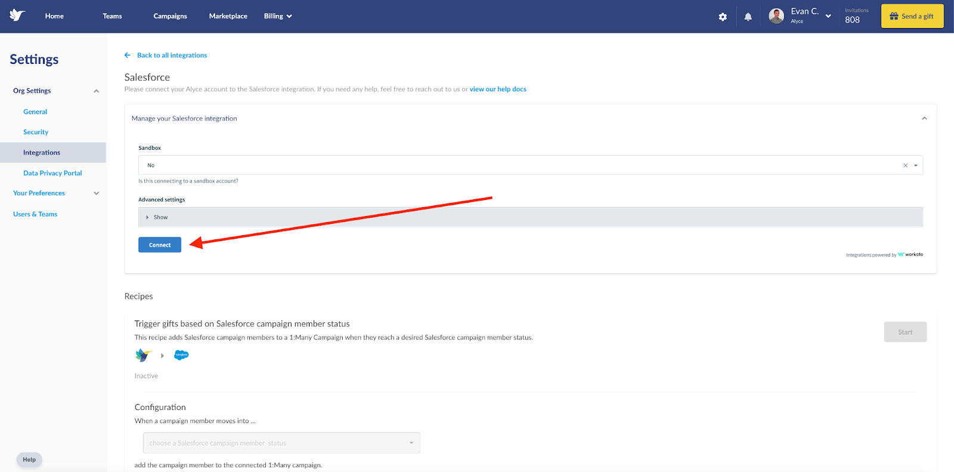954x472 pixels.
Task: Expand Your Preferences section
Action: pyautogui.click(x=96, y=193)
